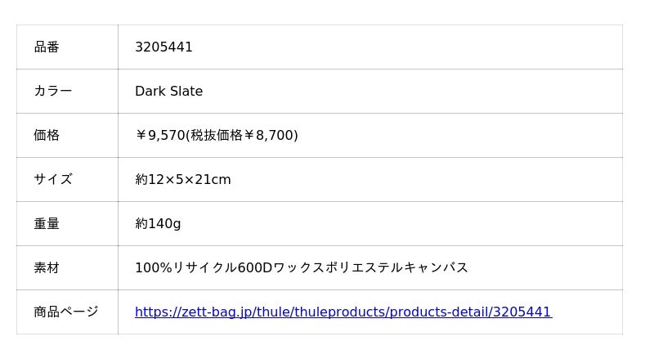Image resolution: width=654 pixels, height=359 pixels.
Task: Click the カラー row label
Action: point(52,92)
